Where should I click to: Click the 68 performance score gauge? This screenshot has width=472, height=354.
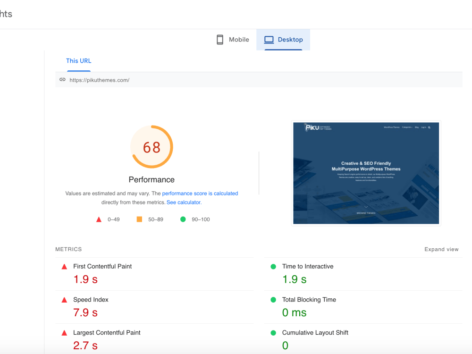pyautogui.click(x=152, y=147)
